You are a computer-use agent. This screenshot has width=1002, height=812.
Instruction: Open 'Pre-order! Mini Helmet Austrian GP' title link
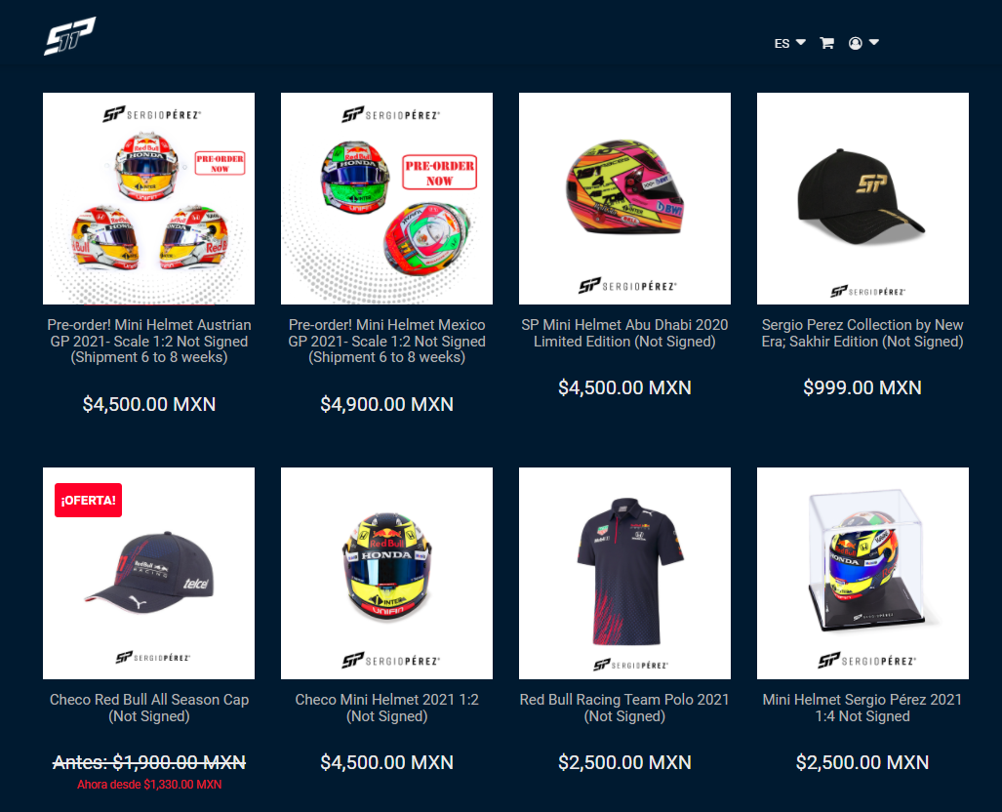149,341
